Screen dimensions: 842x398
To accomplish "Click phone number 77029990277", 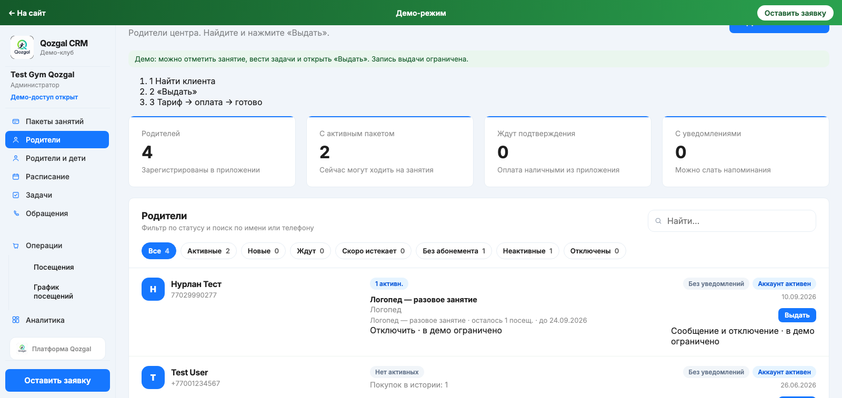I will pos(194,295).
